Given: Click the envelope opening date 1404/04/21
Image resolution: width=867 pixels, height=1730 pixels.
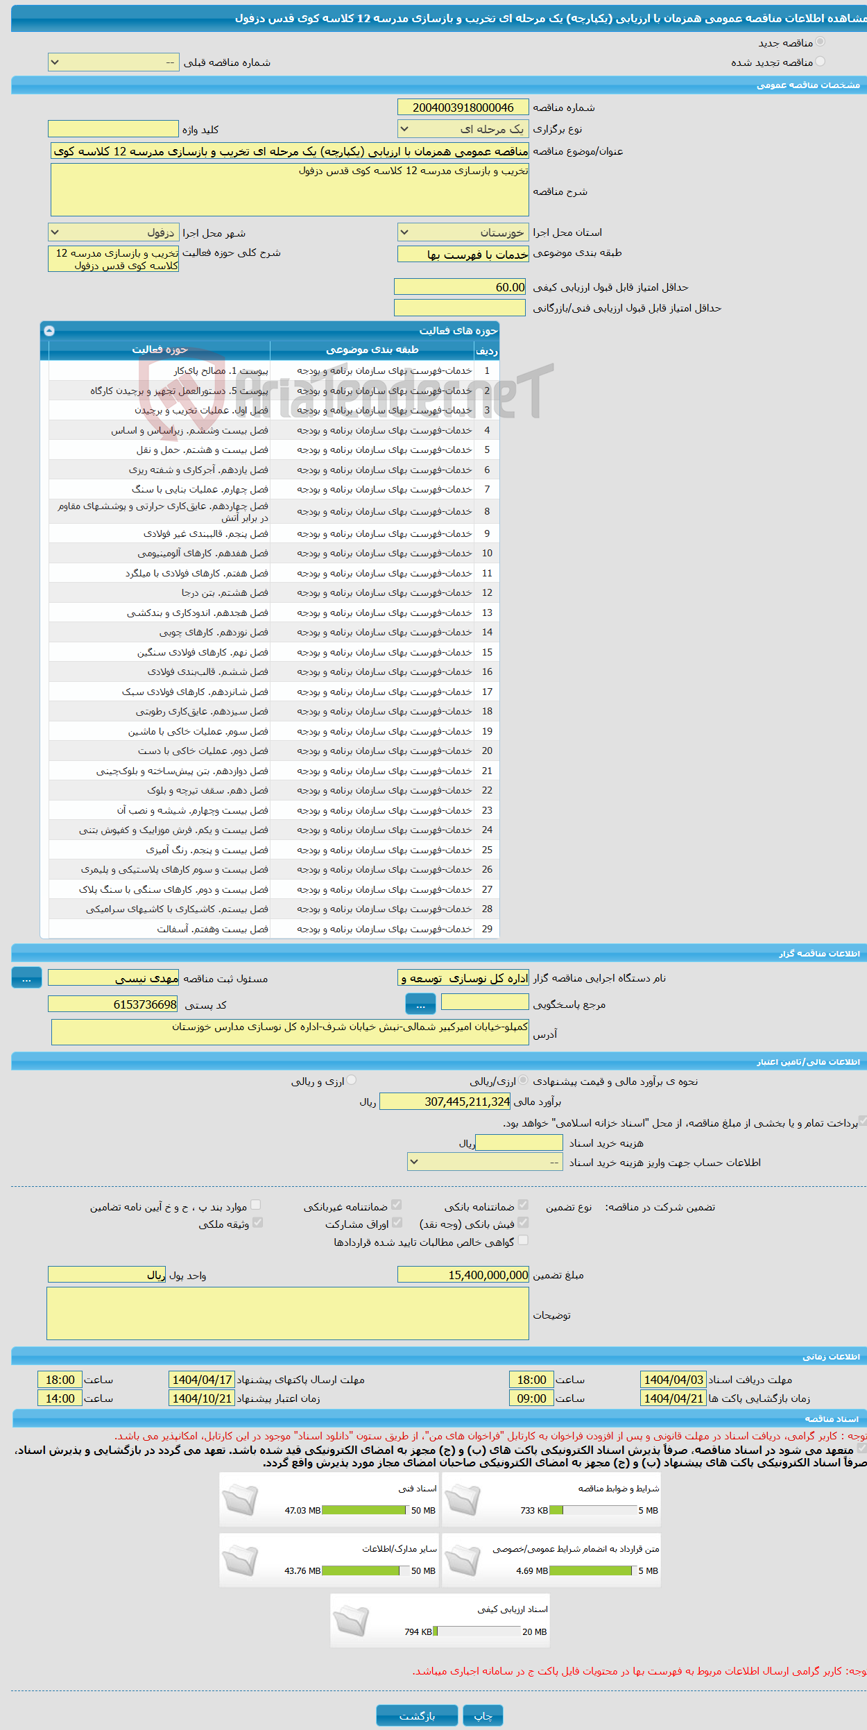Looking at the screenshot, I should point(673,1398).
